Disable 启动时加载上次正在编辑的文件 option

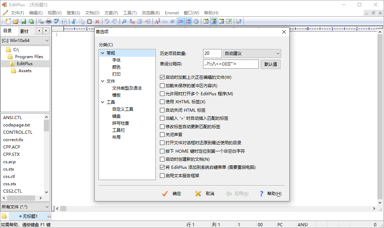click(x=162, y=77)
